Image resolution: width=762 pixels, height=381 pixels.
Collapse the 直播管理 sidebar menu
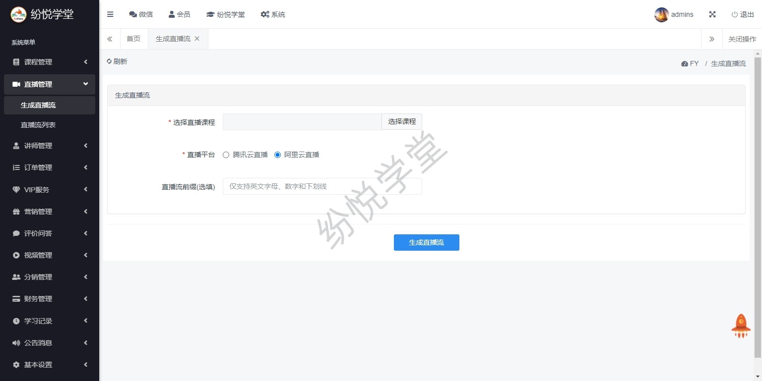[50, 84]
